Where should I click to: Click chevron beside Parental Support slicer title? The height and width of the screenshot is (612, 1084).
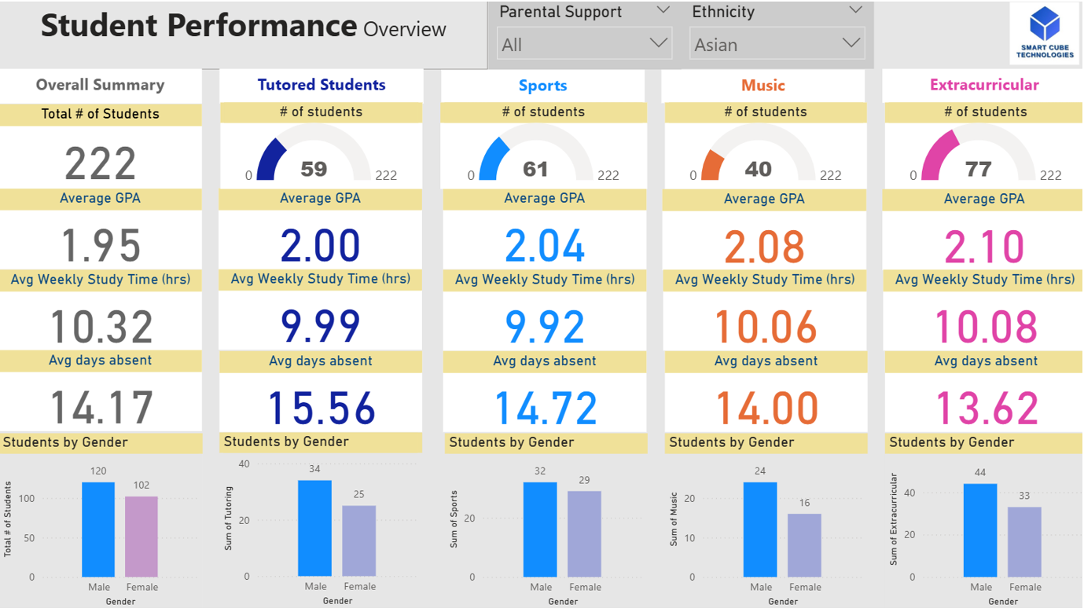[663, 11]
